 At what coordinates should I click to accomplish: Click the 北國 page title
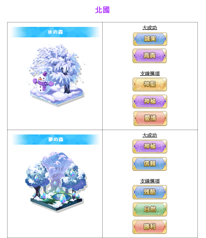(x=102, y=10)
